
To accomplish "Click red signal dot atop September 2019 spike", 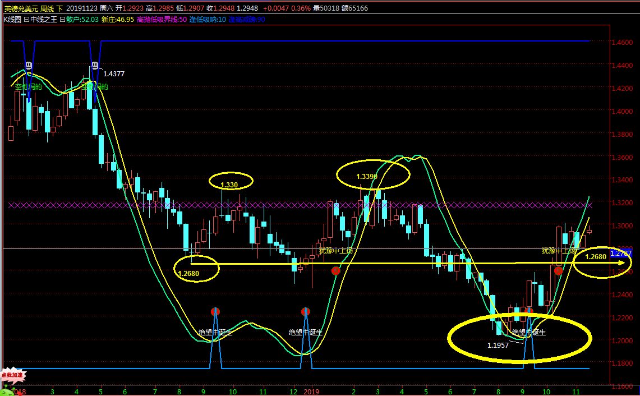I will pyautogui.click(x=529, y=311).
